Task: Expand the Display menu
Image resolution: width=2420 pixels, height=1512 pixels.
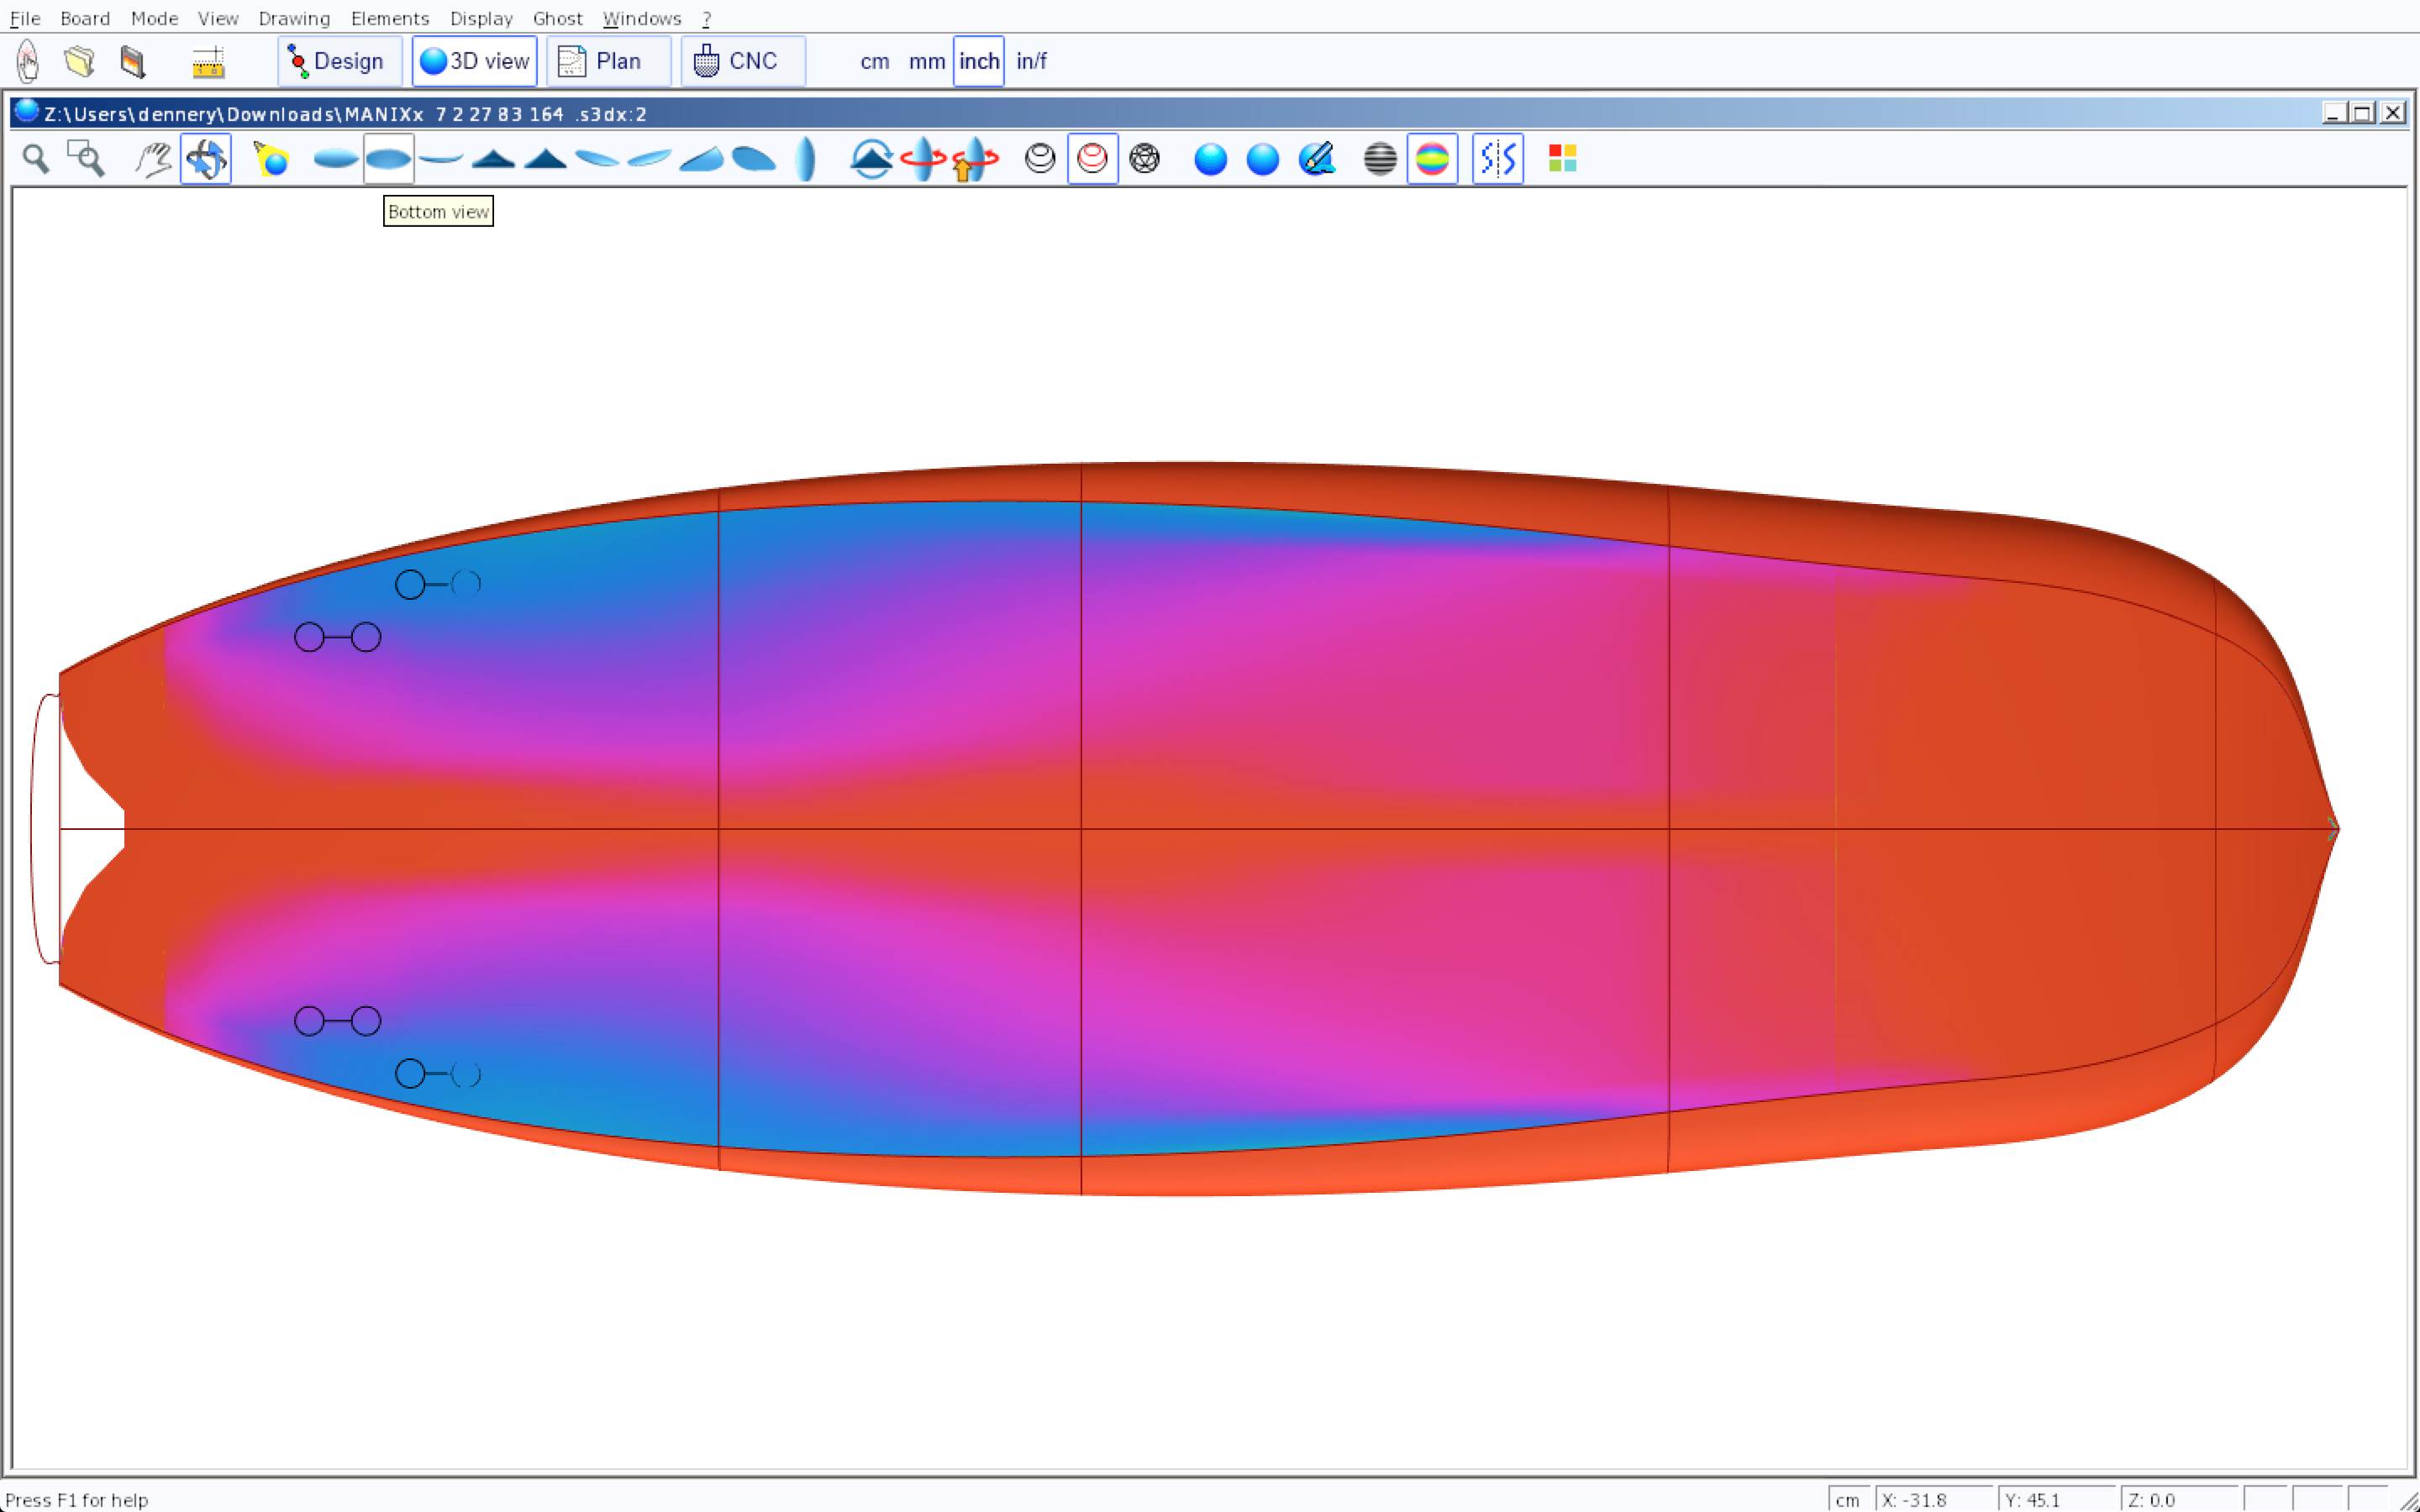Action: (481, 18)
